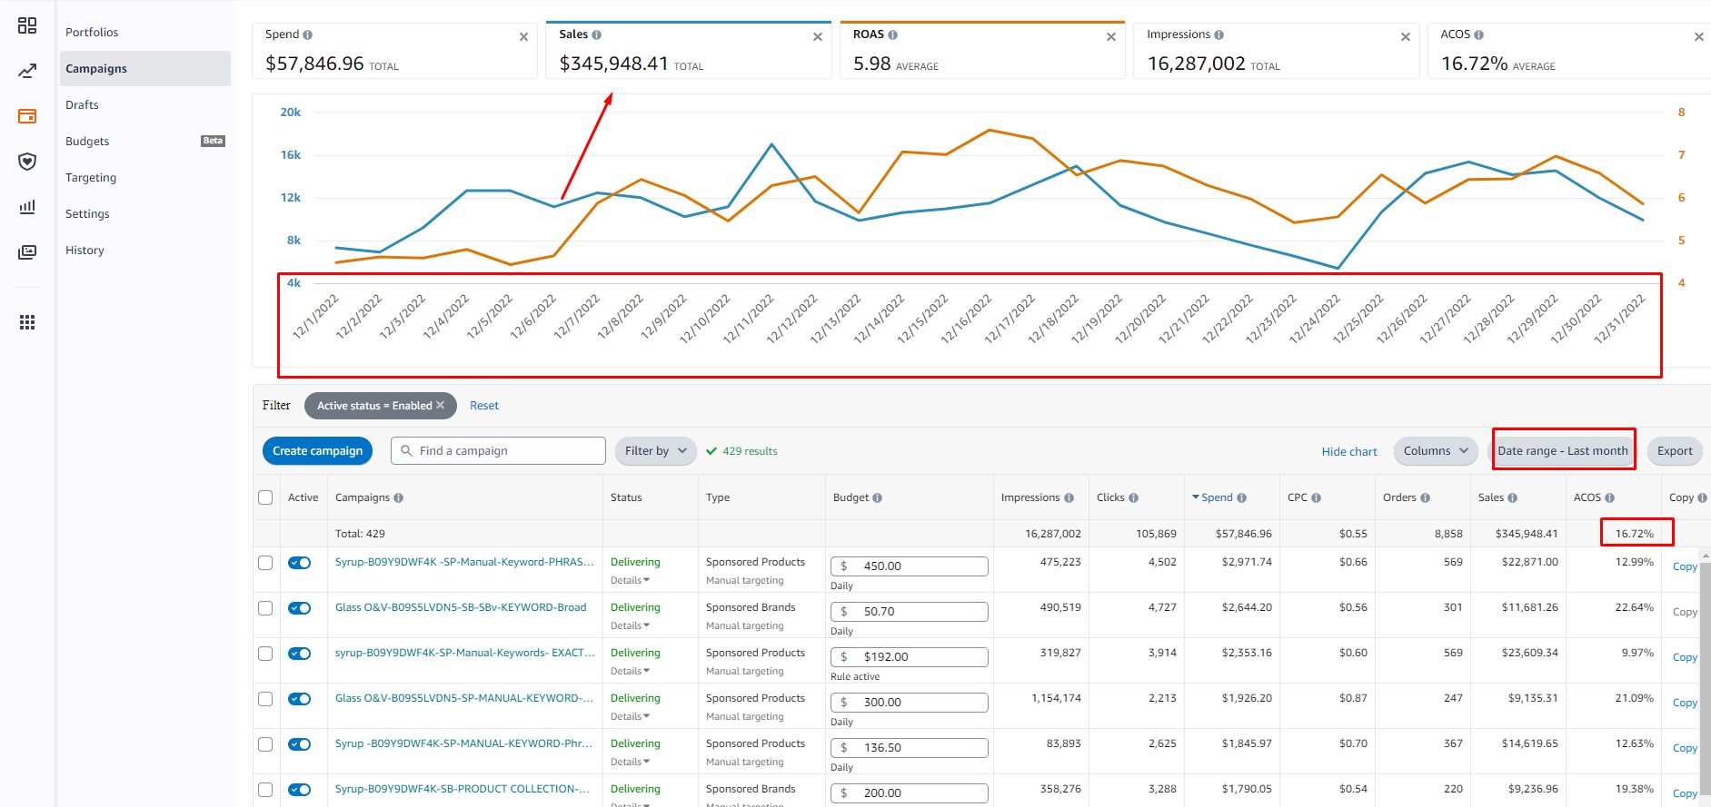
Task: Toggle active switch for Glass O&V SP-MANUAL-KEYWORD campaign
Action: (300, 699)
